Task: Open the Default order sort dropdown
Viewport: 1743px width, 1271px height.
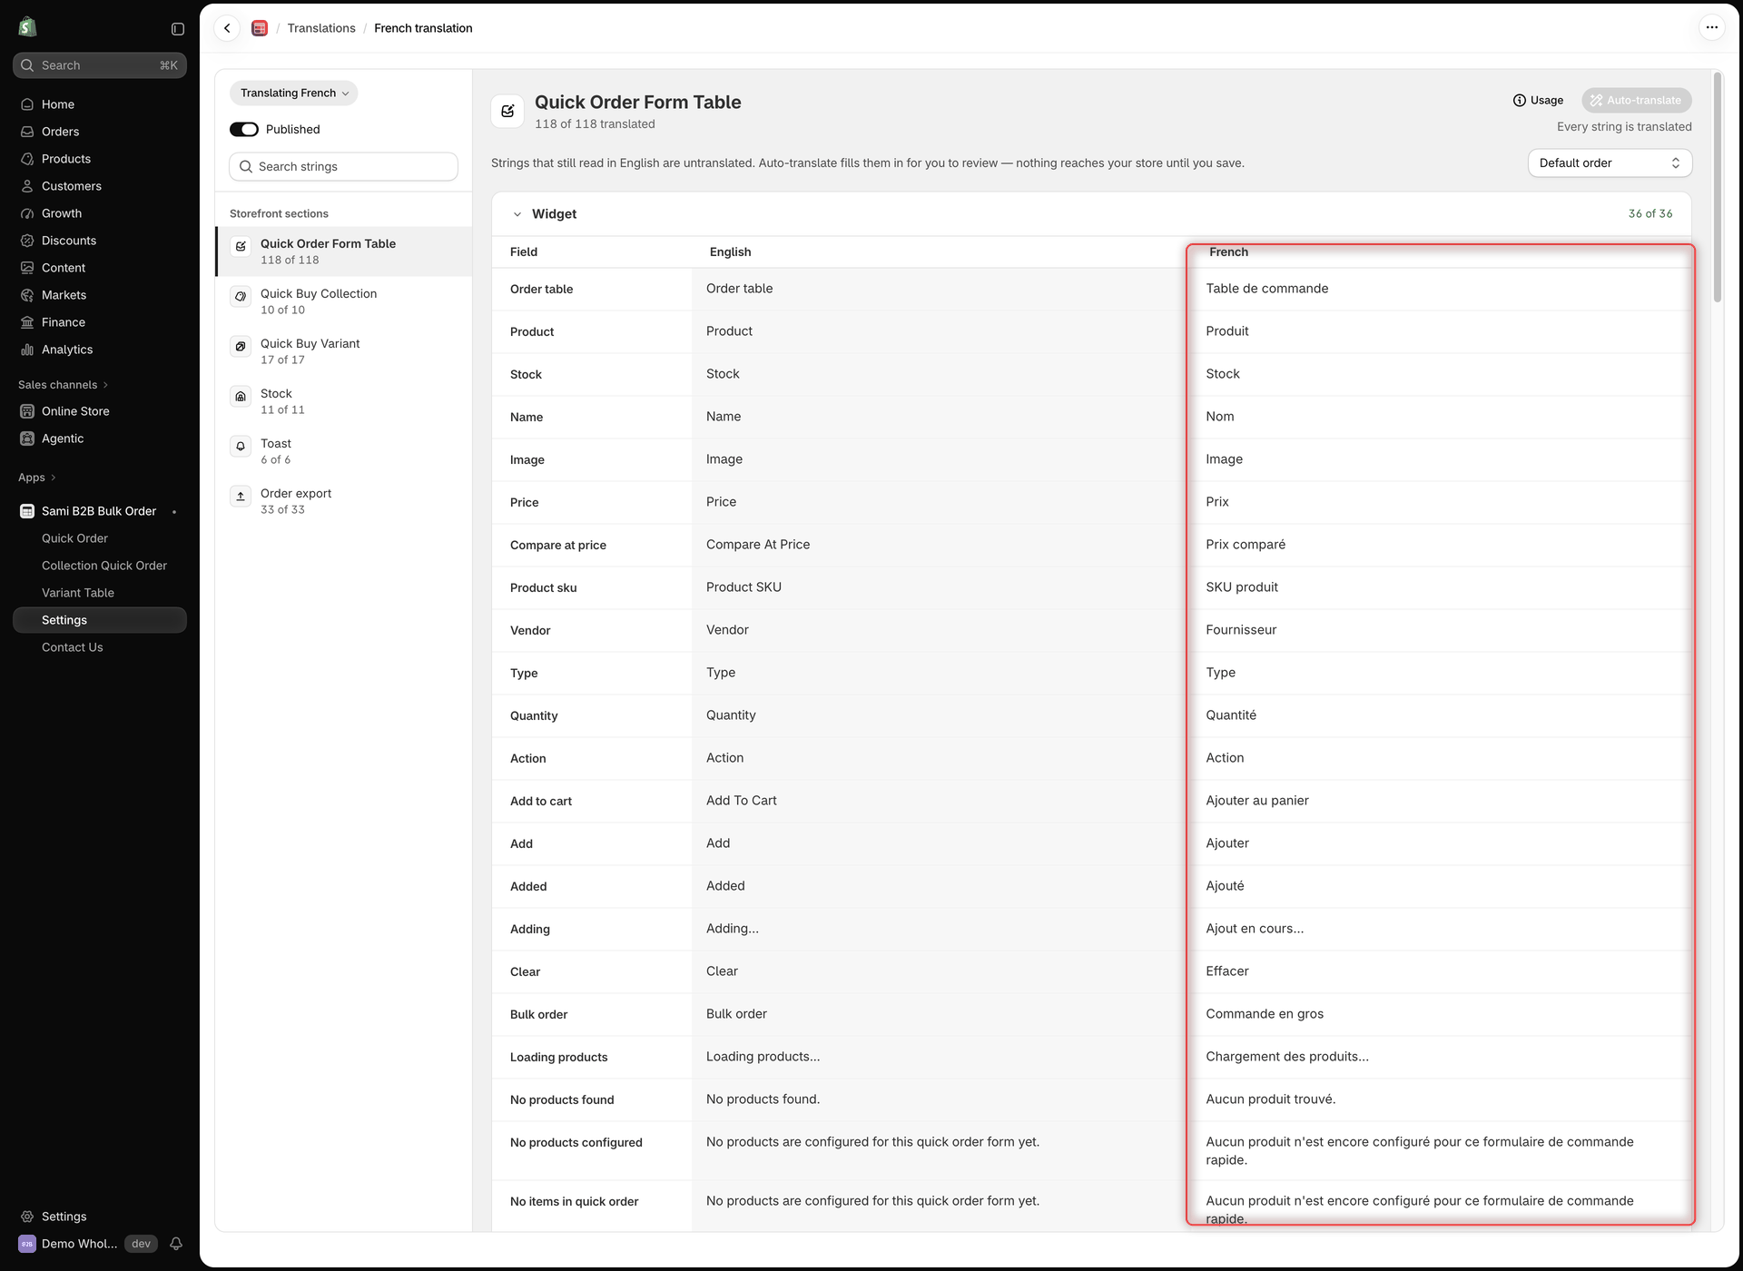Action: [1610, 163]
